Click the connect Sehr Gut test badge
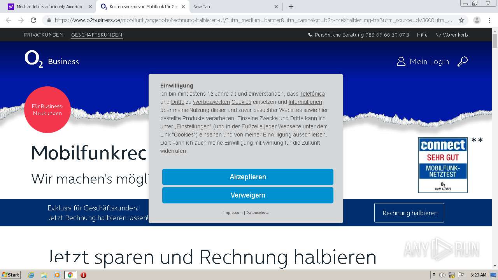Image resolution: width=498 pixels, height=280 pixels. click(443, 165)
